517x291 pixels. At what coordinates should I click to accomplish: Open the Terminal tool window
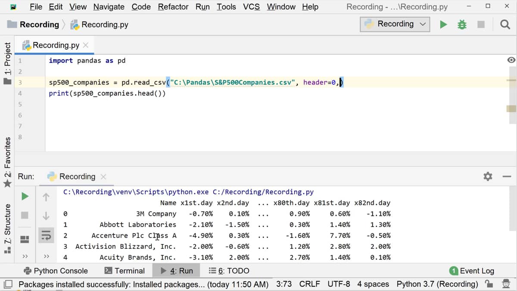[x=125, y=271]
